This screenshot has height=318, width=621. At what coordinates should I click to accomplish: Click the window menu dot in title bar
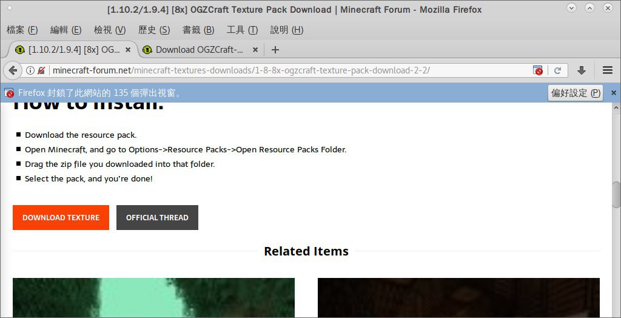pos(10,7)
